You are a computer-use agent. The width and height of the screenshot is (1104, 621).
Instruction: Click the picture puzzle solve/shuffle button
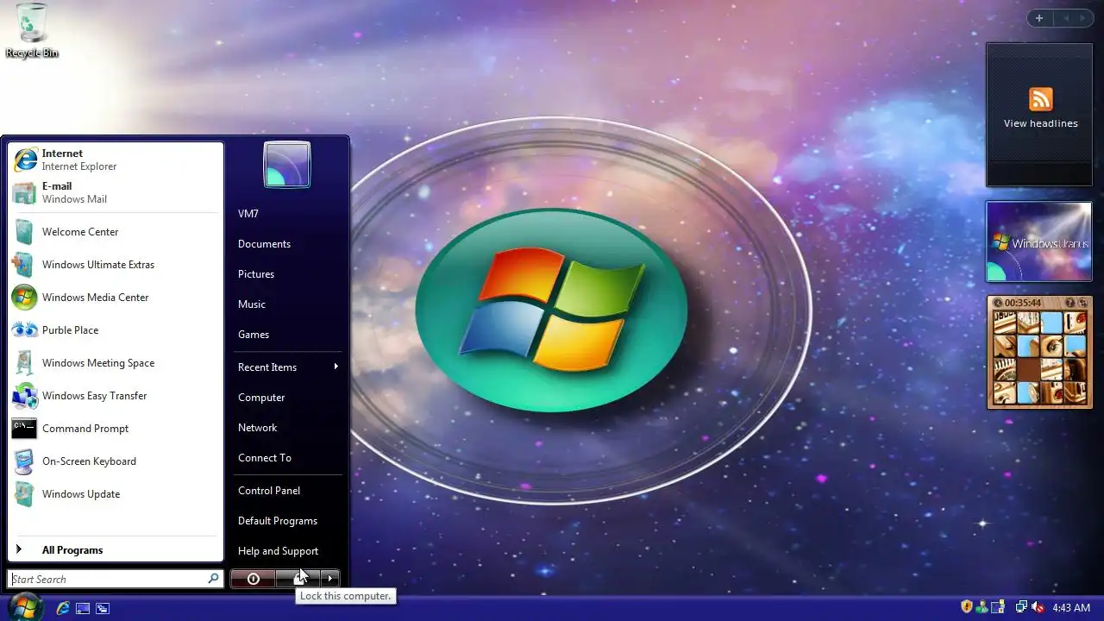tap(1083, 303)
